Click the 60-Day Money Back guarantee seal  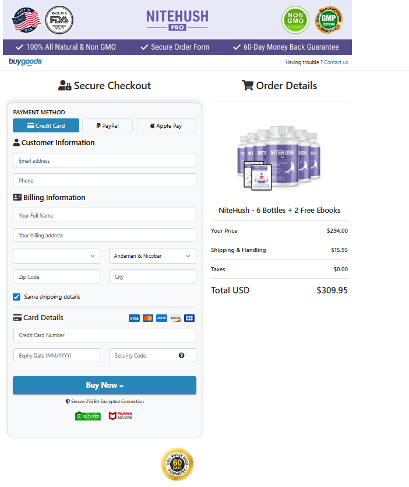(x=177, y=464)
